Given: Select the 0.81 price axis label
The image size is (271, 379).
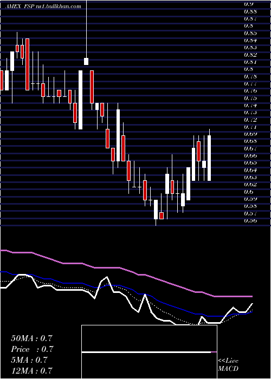Looking at the screenshot, I should [x=250, y=62].
